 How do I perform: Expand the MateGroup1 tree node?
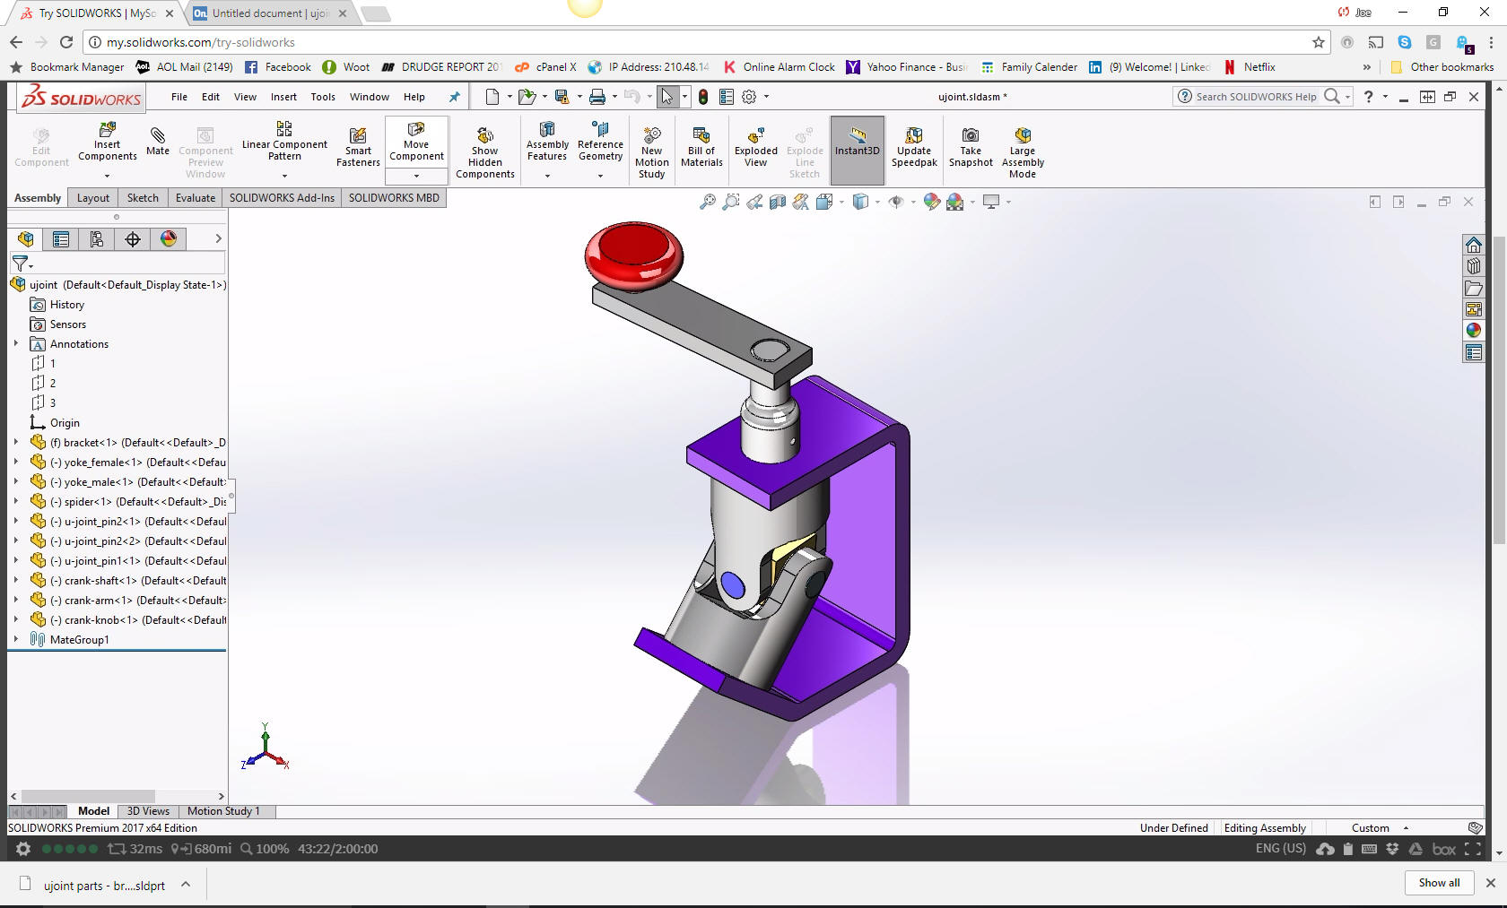pyautogui.click(x=16, y=639)
